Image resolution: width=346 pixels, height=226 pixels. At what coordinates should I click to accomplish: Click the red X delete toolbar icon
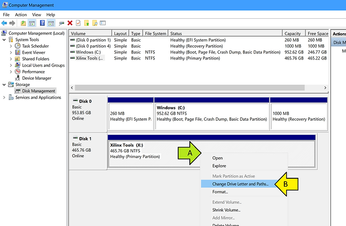point(70,23)
